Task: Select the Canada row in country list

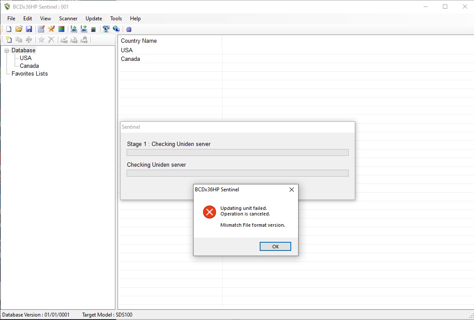Action: [170, 59]
